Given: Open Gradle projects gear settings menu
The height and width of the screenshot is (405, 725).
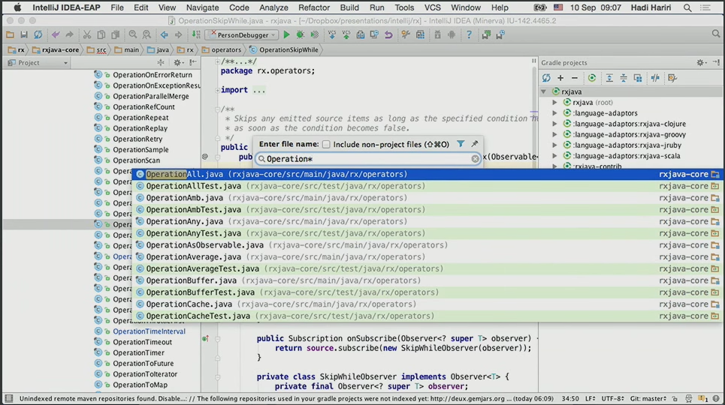Looking at the screenshot, I should [702, 63].
